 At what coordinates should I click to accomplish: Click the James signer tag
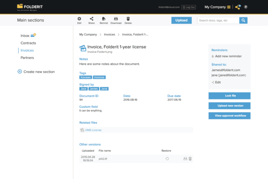[94, 89]
